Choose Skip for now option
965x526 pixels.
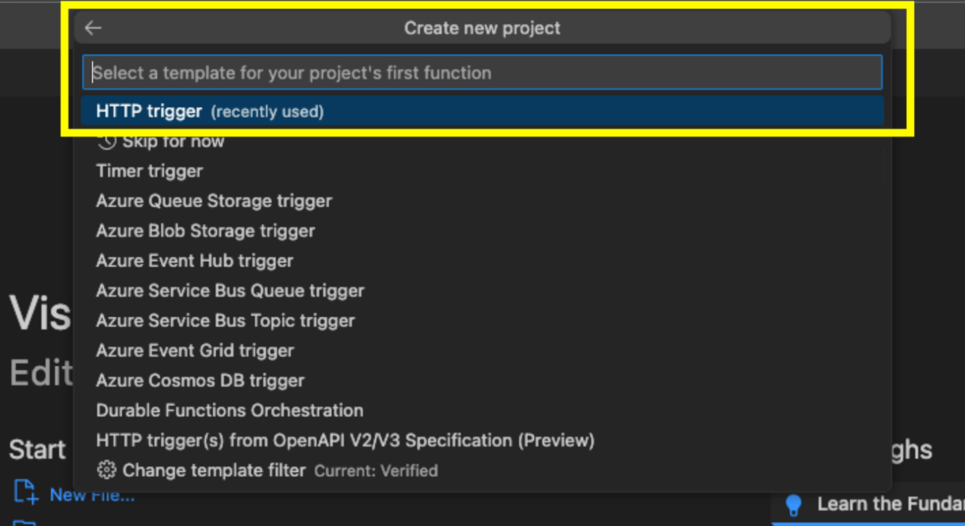click(482, 141)
